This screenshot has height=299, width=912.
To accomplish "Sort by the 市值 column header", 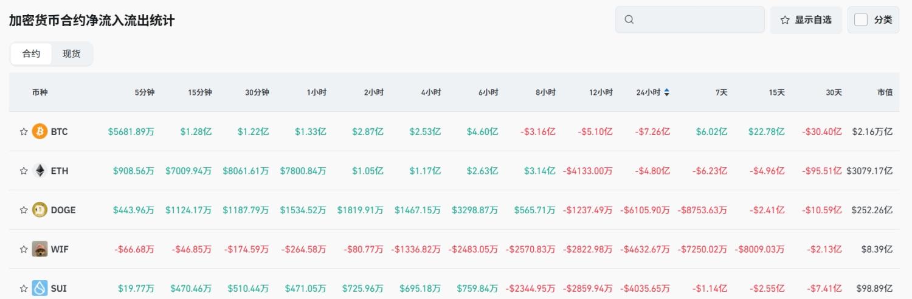I will coord(885,92).
